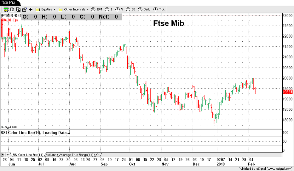Click the refresh chart toolbar icon
This screenshot has width=294, height=171.
12,9
